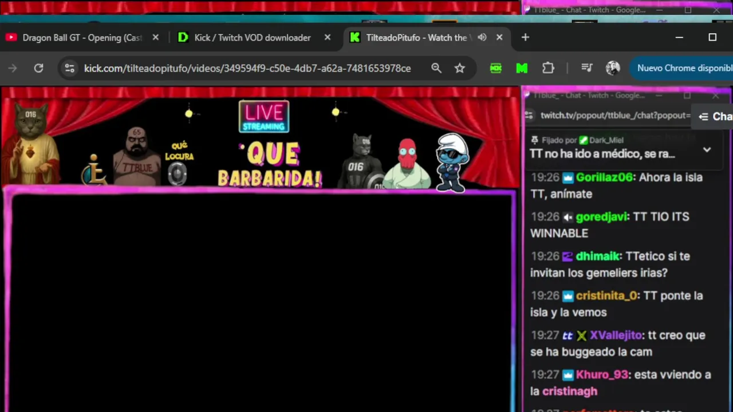Reload the Kick page
Image resolution: width=733 pixels, height=412 pixels.
(x=38, y=68)
